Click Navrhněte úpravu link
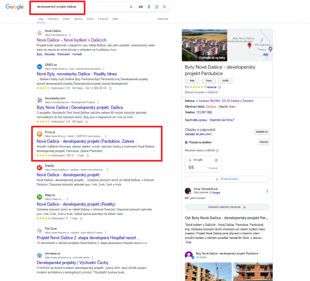The image size is (310, 281). click(x=196, y=120)
